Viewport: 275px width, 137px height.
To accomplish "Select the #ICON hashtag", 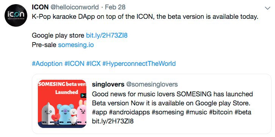I will coord(74,64).
